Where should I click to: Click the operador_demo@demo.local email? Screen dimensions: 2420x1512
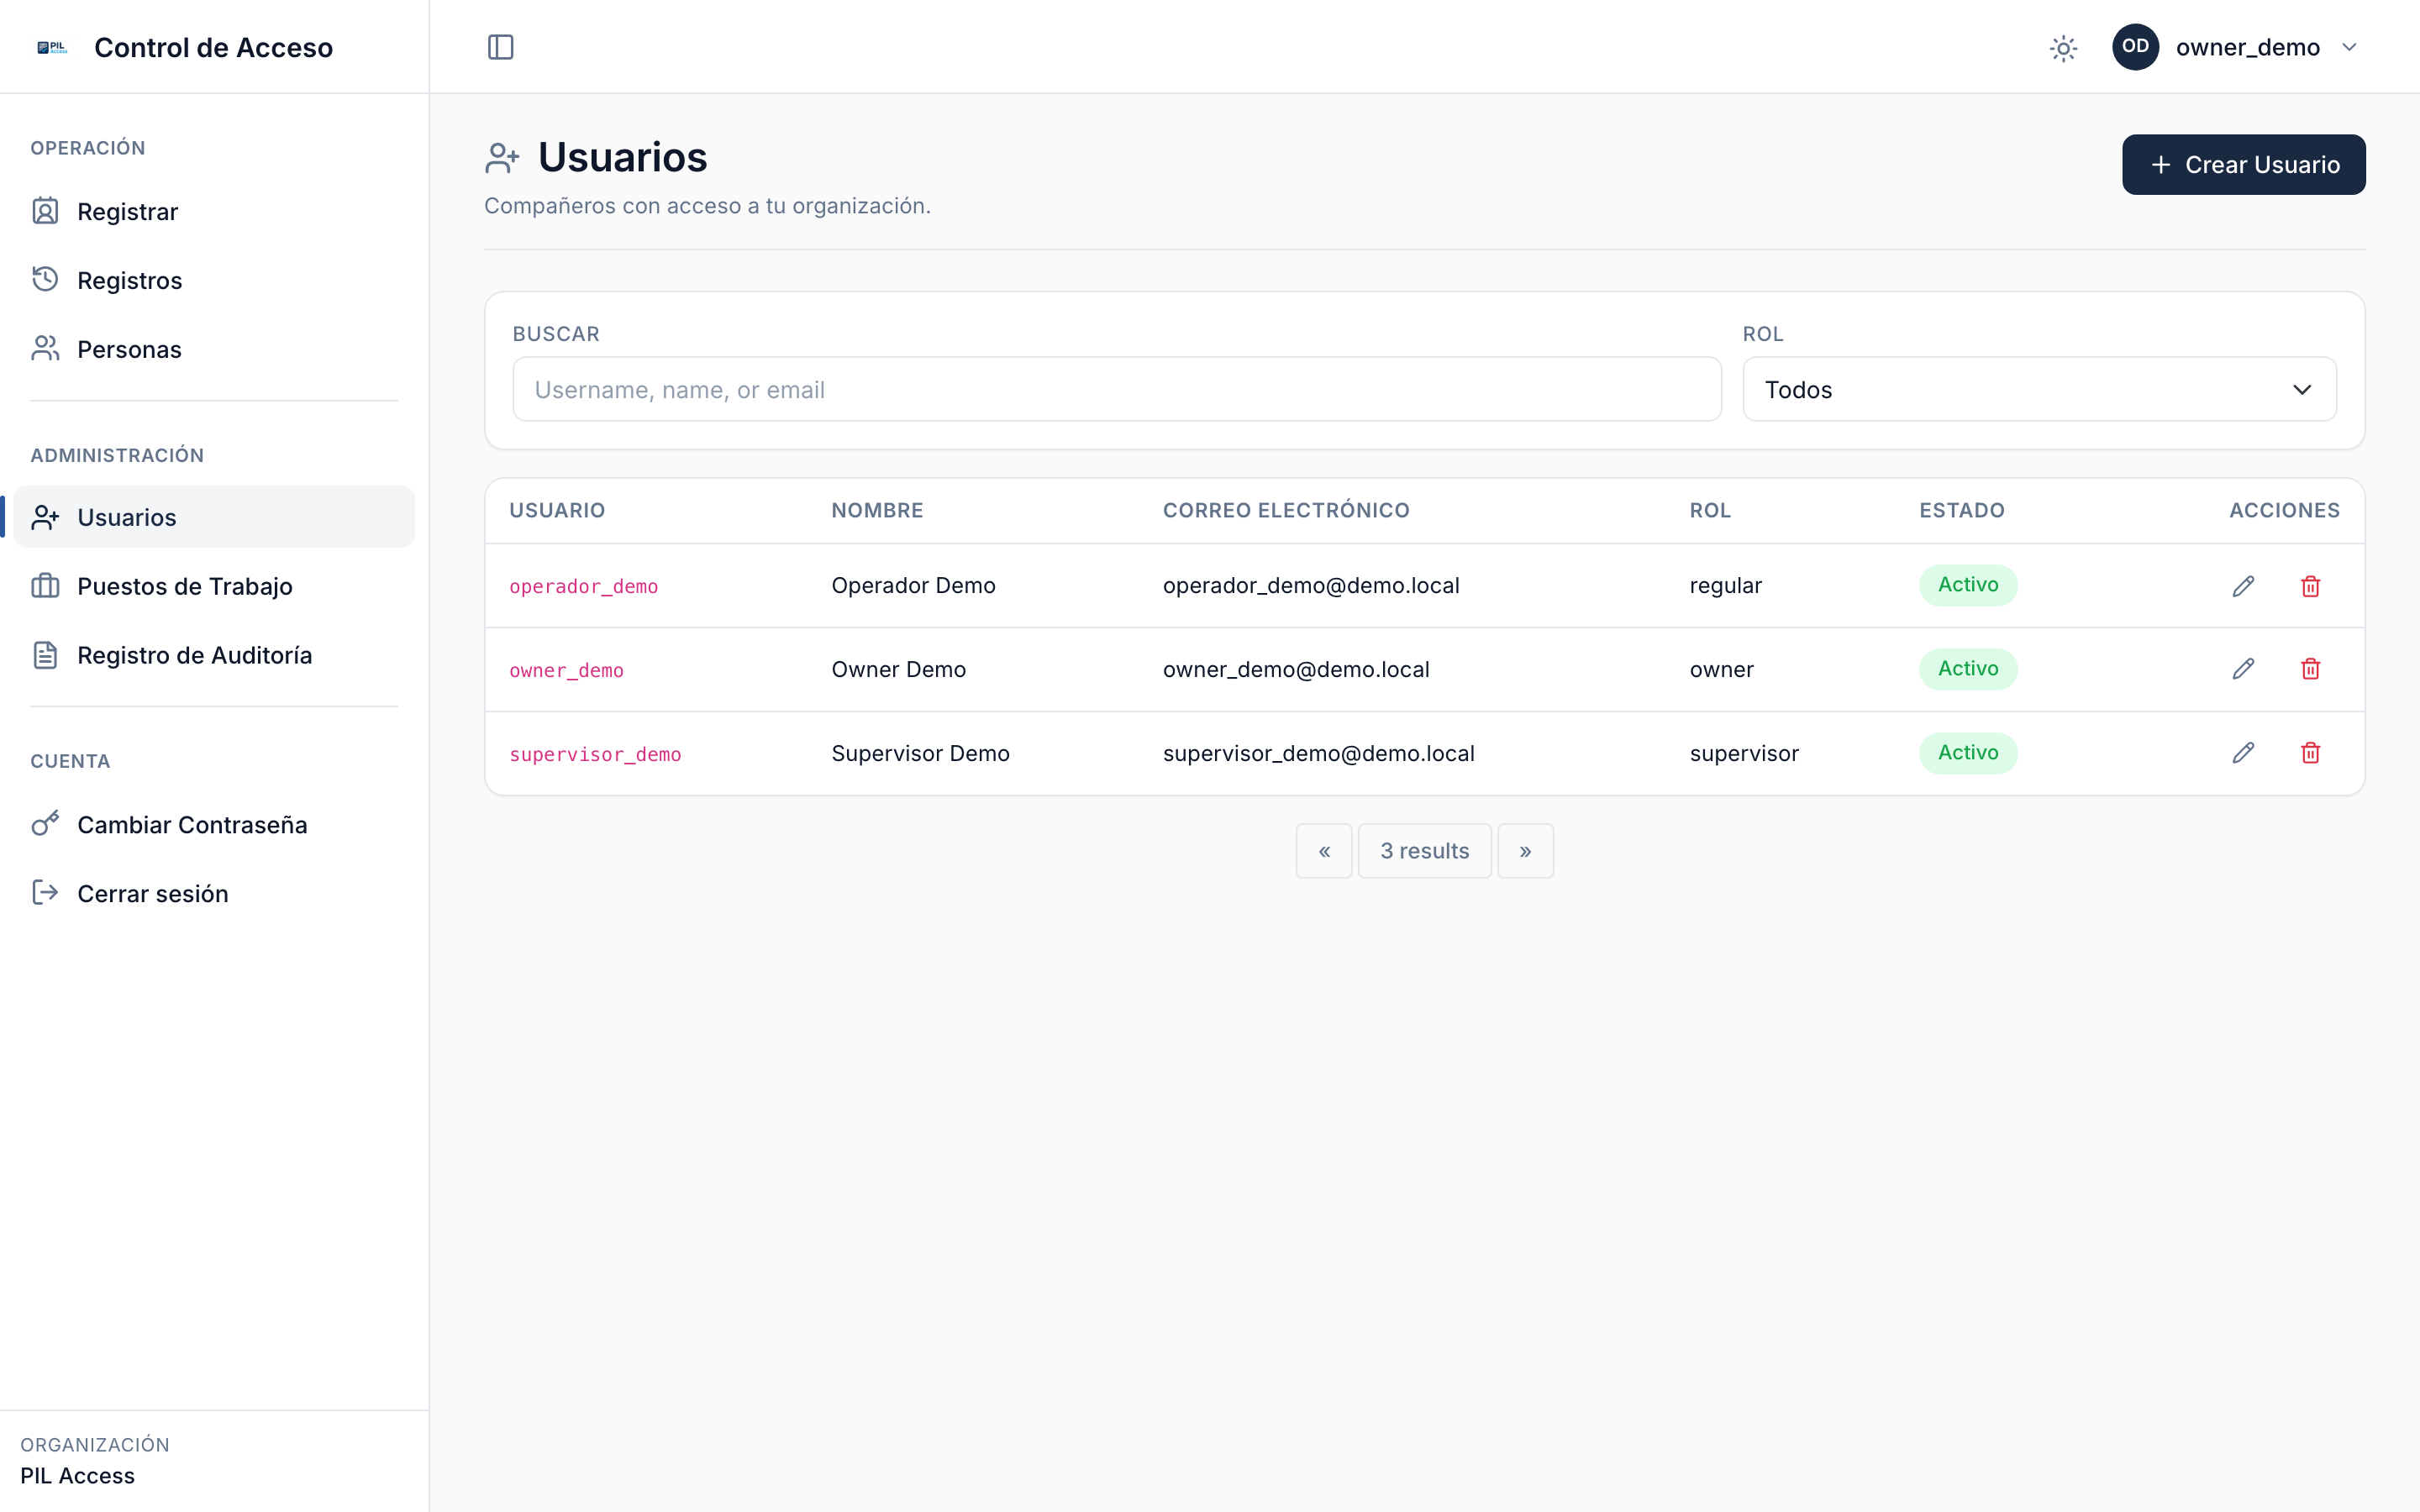pyautogui.click(x=1311, y=585)
